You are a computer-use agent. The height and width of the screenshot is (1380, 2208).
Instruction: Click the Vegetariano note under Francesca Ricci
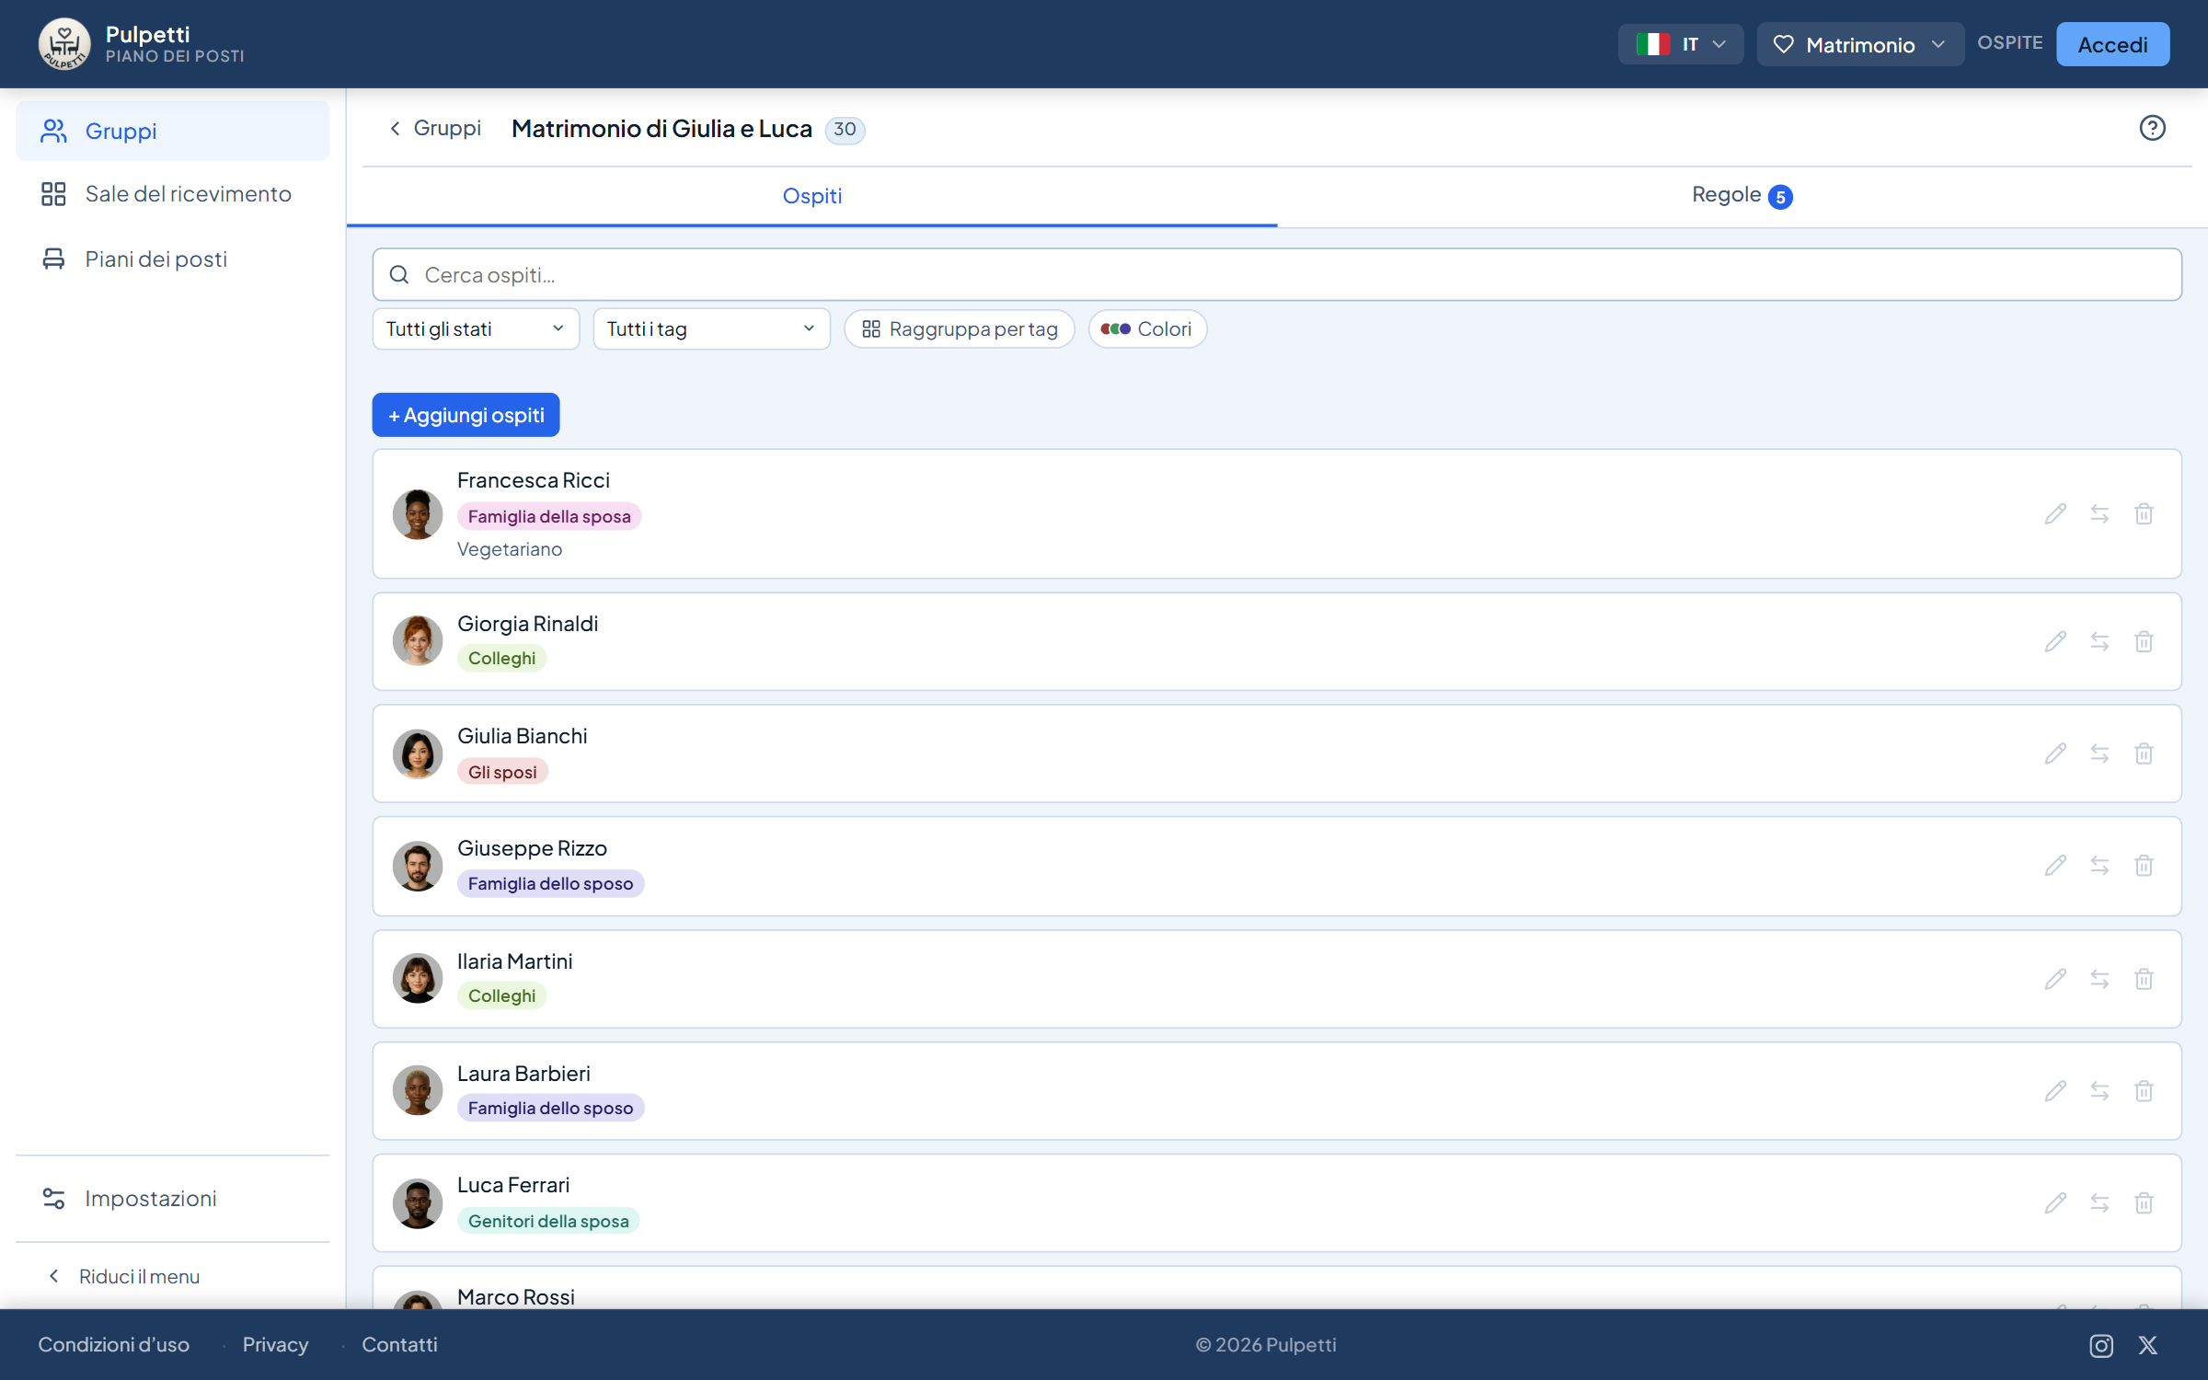tap(510, 549)
